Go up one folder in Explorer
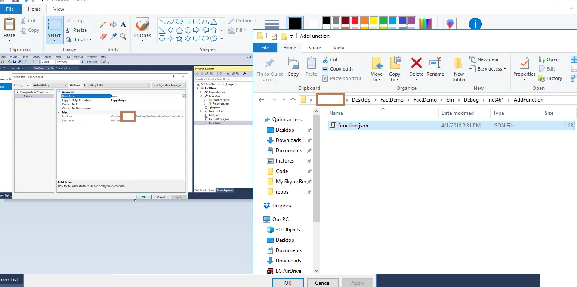Screen dimensions: 577x287 (293, 100)
